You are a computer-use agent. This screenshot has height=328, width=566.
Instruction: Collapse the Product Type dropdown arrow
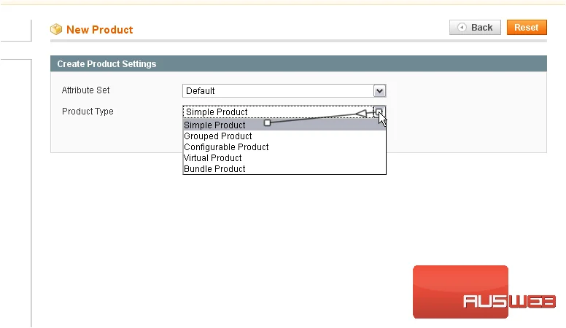point(379,112)
